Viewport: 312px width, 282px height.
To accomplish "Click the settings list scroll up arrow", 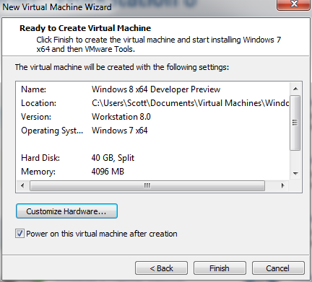I will (295, 89).
